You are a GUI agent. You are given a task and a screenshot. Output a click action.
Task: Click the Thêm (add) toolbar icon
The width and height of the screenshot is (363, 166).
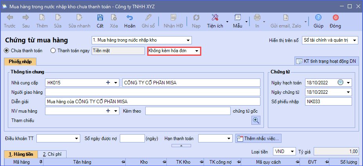[x=42, y=17]
